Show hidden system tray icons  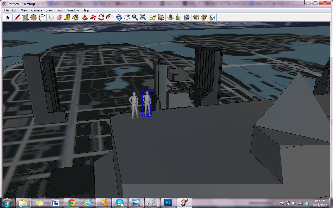[275, 203]
